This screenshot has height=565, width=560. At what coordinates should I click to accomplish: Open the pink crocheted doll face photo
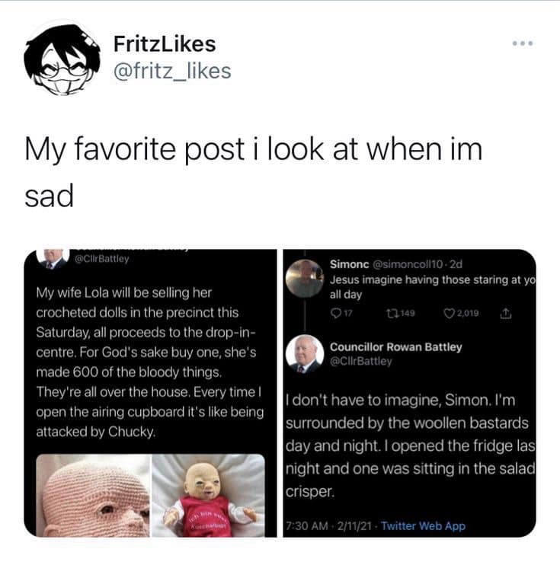[93, 496]
